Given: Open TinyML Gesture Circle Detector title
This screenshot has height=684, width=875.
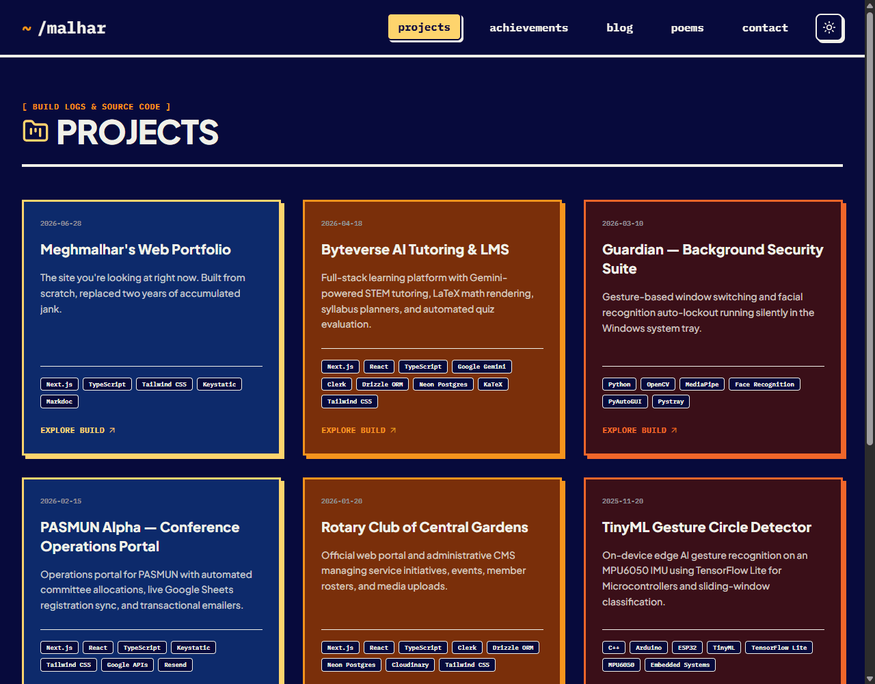Looking at the screenshot, I should point(707,527).
